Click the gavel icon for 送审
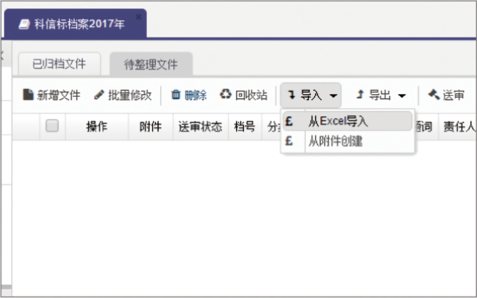Image resolution: width=477 pixels, height=298 pixels. coord(433,95)
